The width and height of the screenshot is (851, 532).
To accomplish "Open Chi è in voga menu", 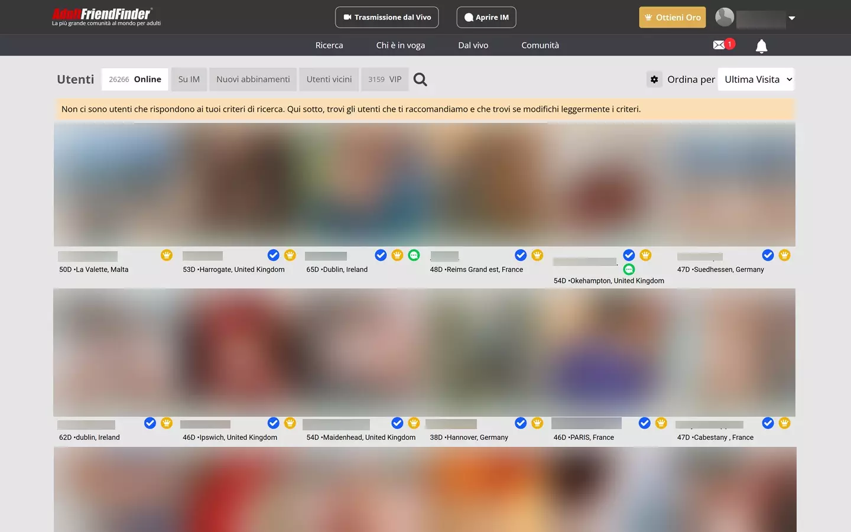I will [401, 45].
